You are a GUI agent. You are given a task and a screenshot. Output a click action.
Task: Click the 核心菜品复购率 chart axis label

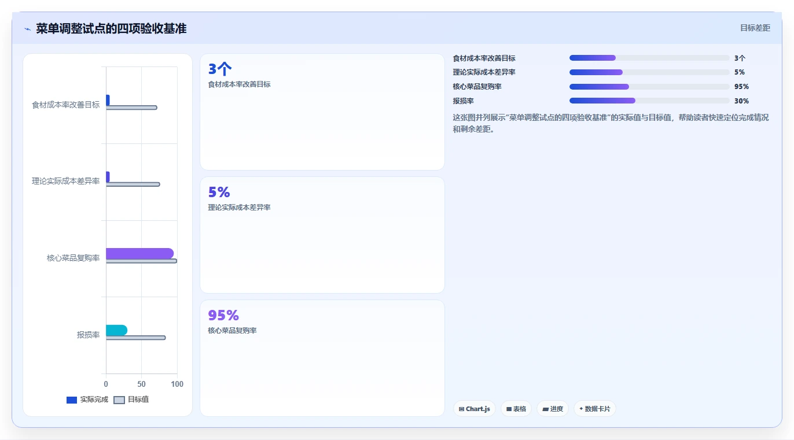(x=73, y=258)
